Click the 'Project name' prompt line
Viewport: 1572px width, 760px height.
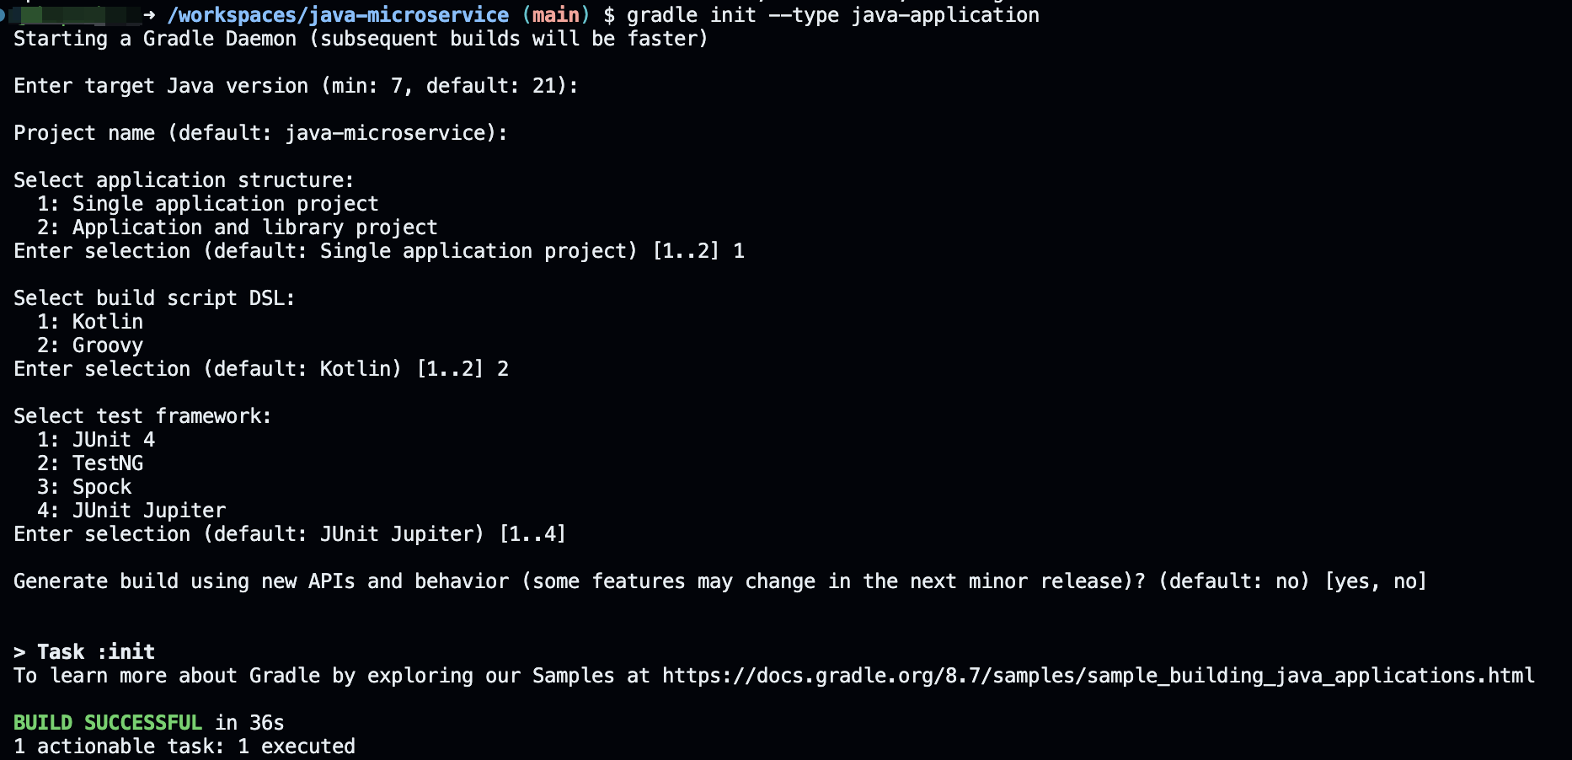pyautogui.click(x=260, y=133)
